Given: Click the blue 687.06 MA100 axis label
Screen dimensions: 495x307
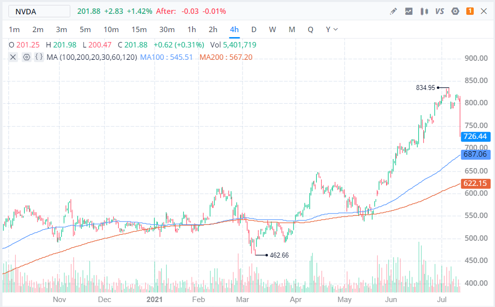Looking at the screenshot, I should tap(475, 154).
